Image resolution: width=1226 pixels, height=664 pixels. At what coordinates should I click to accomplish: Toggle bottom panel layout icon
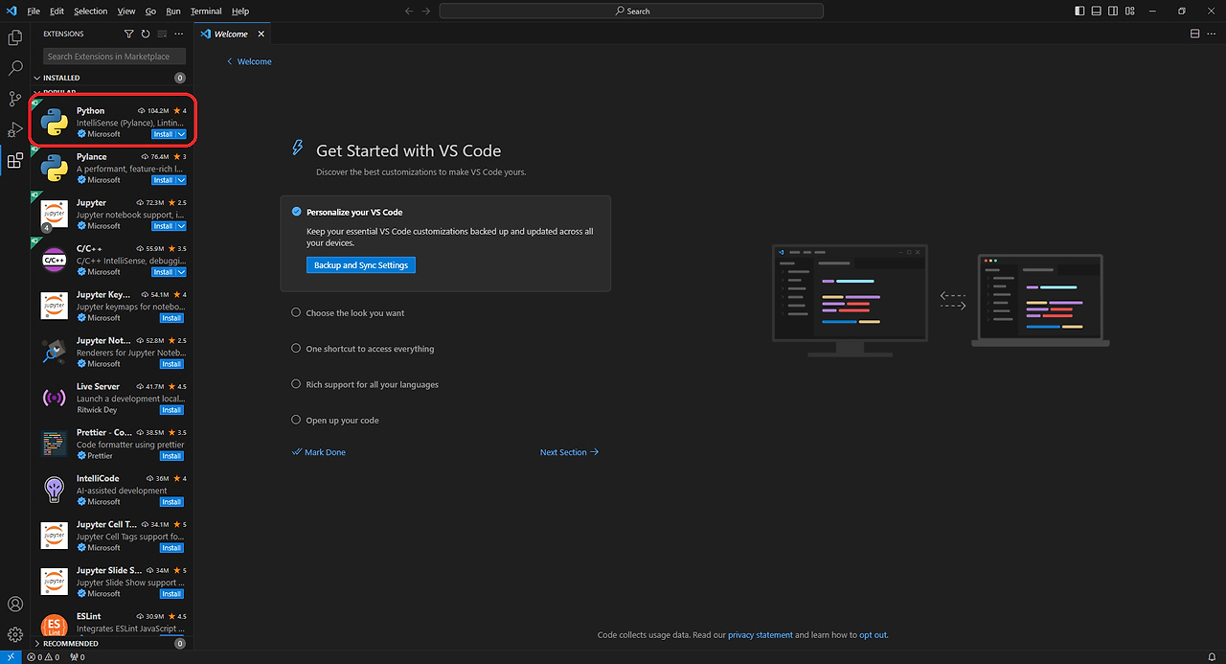tap(1096, 11)
